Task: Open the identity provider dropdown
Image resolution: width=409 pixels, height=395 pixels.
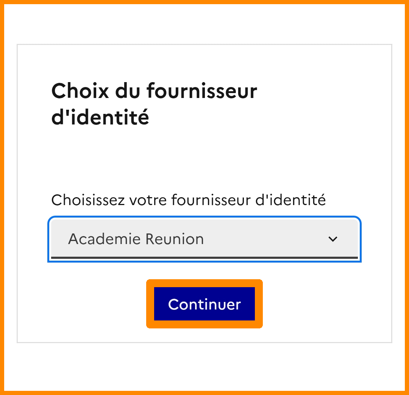Action: pos(204,239)
